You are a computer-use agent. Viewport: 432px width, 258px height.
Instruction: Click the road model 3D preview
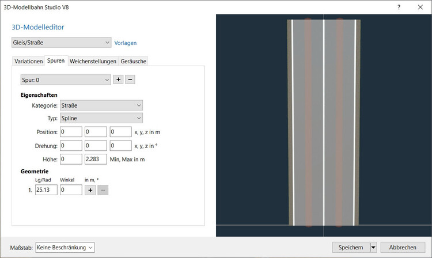[324, 126]
